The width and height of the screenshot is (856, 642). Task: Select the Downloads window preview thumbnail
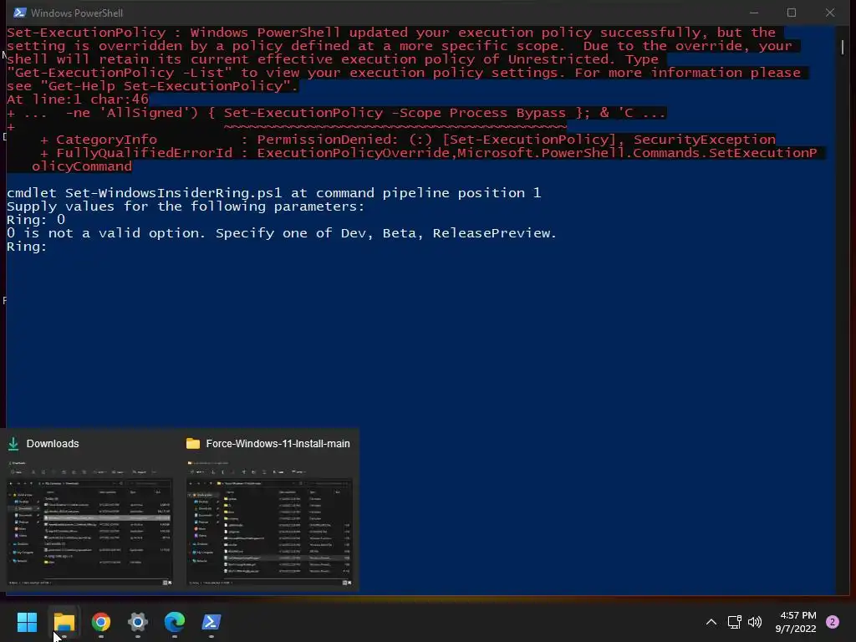(x=89, y=523)
